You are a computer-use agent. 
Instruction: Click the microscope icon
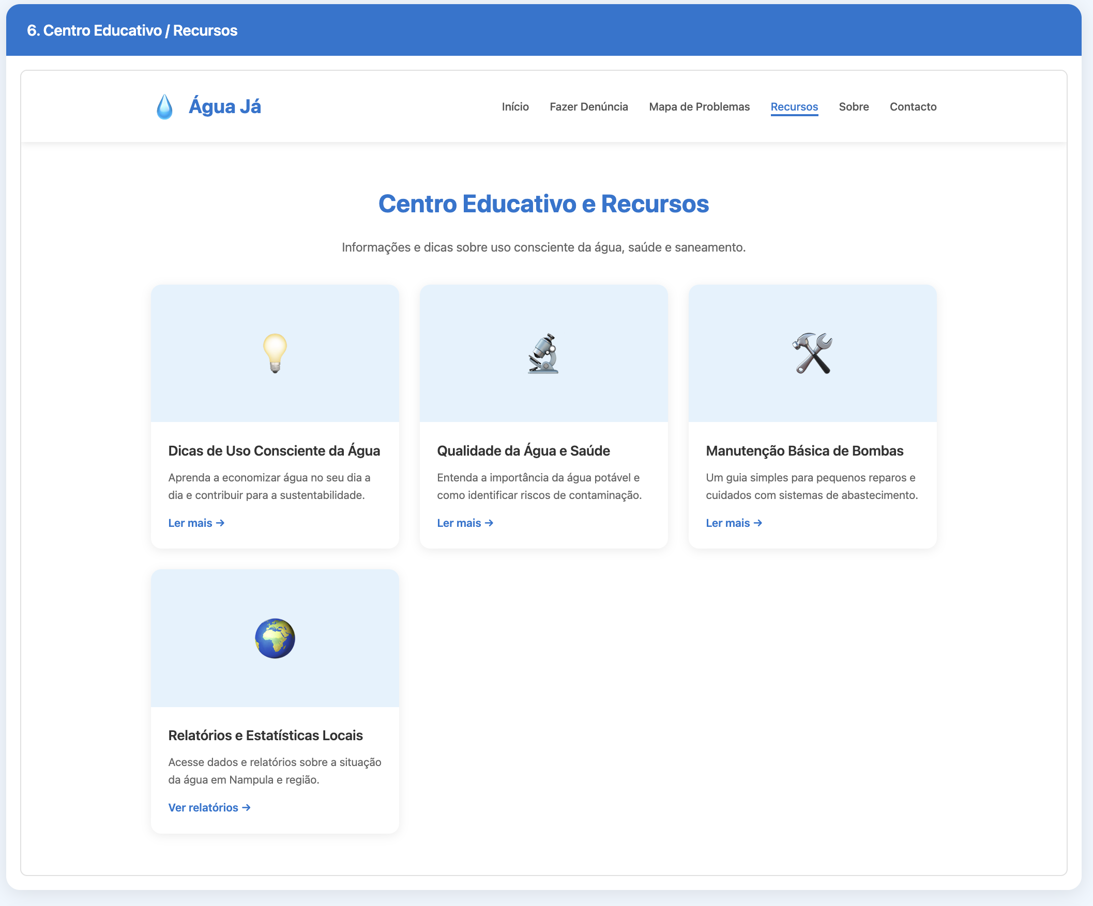click(543, 353)
